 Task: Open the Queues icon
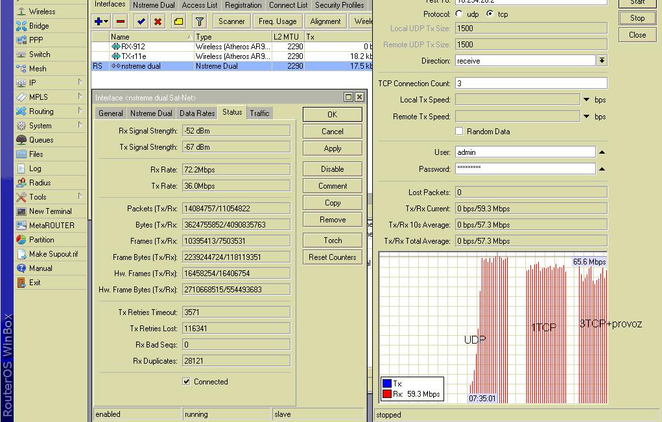21,139
